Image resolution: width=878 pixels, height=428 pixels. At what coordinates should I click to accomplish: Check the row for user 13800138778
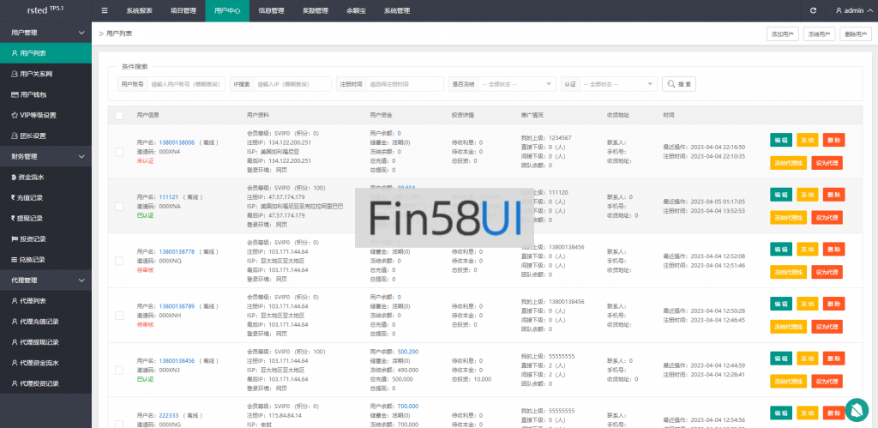(119, 261)
